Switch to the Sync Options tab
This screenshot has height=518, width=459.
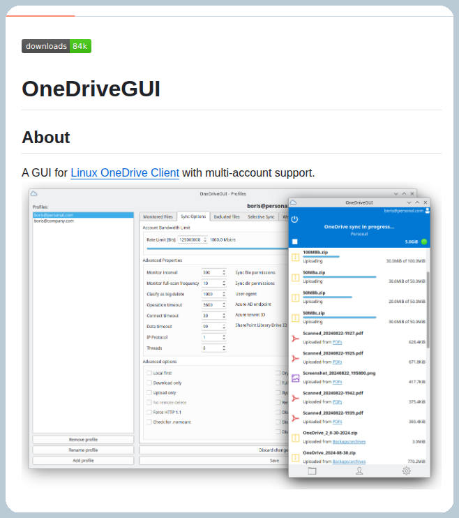[193, 216]
